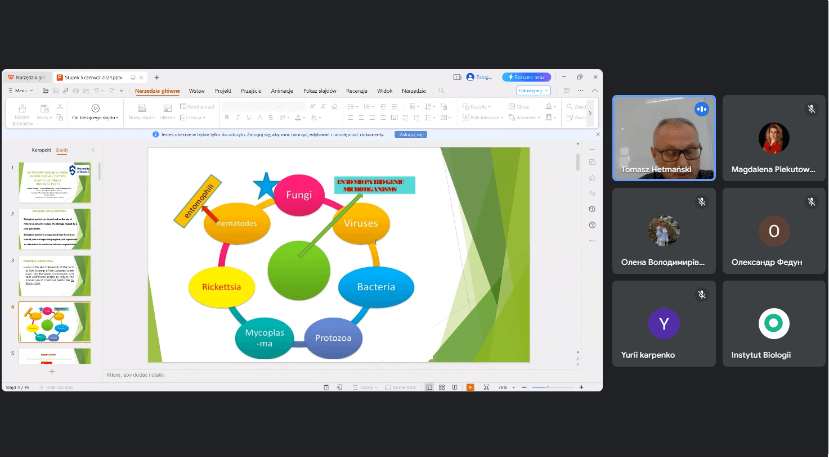
Task: Click the Cut scissors icon
Action: tap(60, 107)
